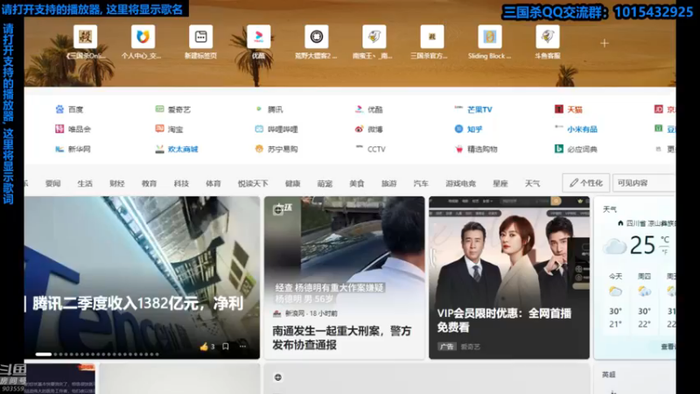Viewport: 700px width, 394px height.
Task: Open VIP会员限时优惠 advertisement card
Action: (509, 277)
